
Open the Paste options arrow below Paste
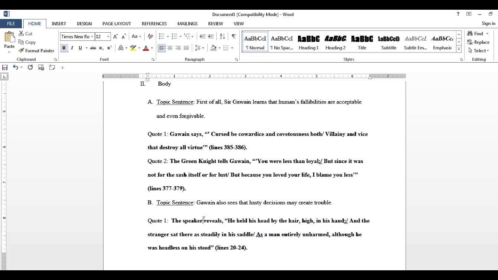[x=9, y=51]
